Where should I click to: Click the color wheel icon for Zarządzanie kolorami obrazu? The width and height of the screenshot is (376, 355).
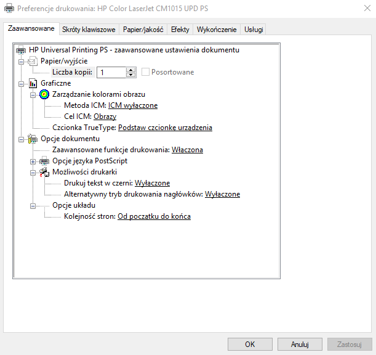[44, 94]
